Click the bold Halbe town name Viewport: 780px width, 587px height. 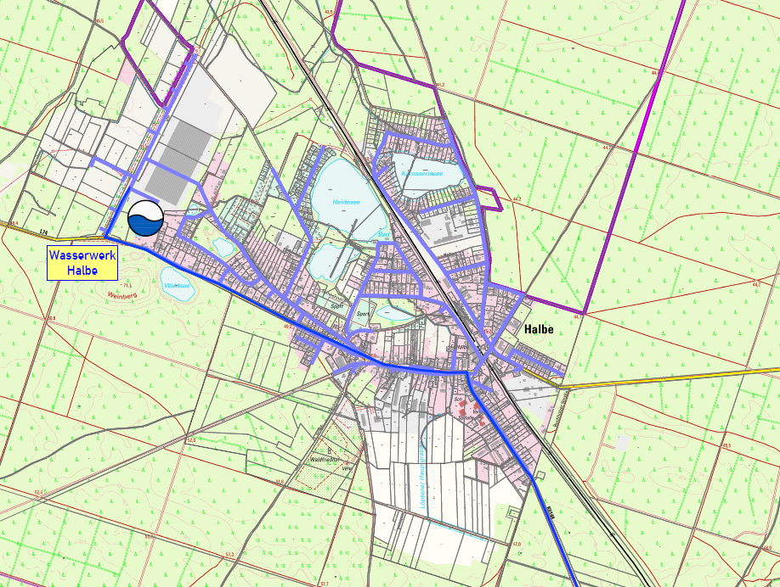coord(539,329)
